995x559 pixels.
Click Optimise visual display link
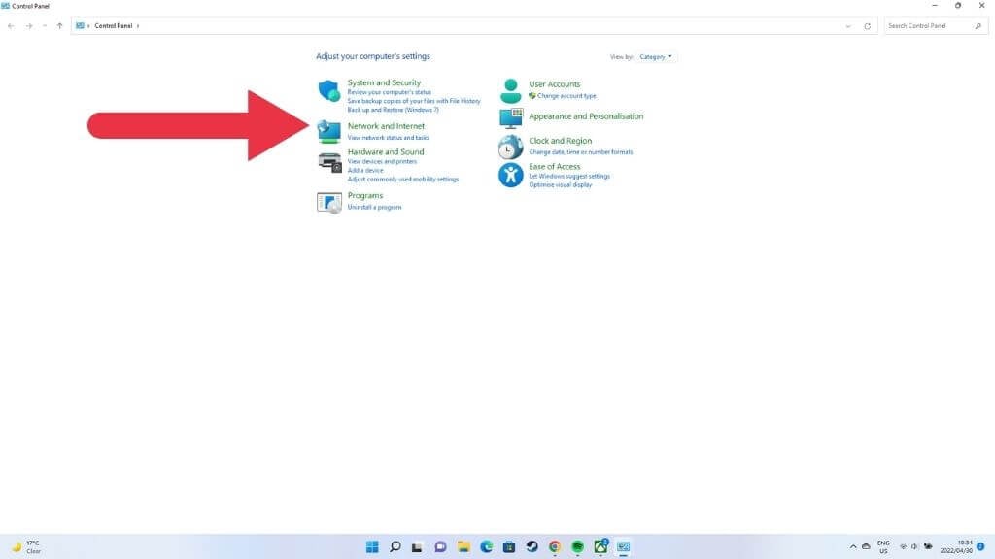(561, 185)
